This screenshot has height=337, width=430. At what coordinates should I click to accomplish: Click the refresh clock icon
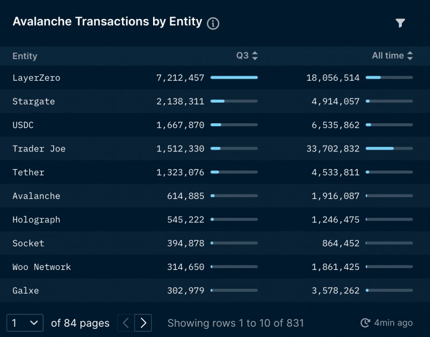[365, 323]
